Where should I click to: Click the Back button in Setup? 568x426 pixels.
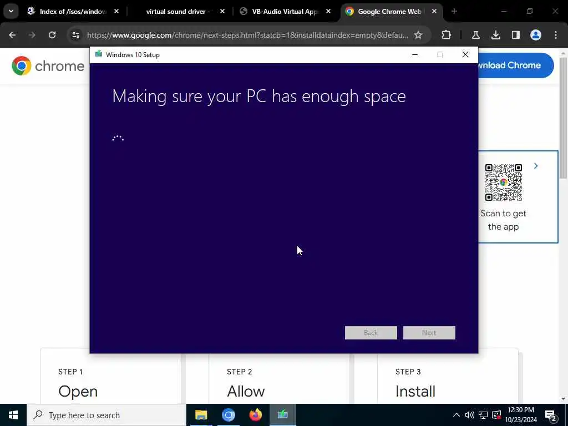371,333
